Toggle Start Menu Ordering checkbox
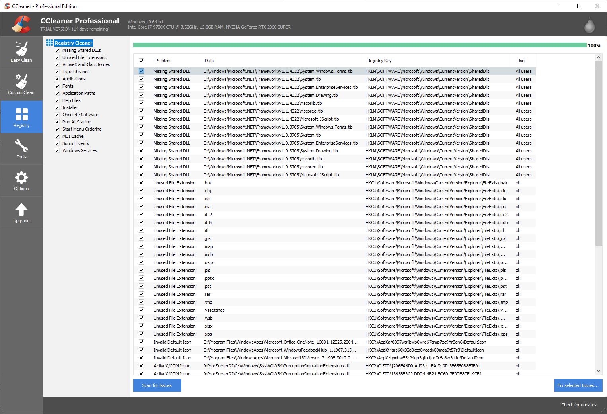Screen dimensions: 607x414 click(x=57, y=129)
